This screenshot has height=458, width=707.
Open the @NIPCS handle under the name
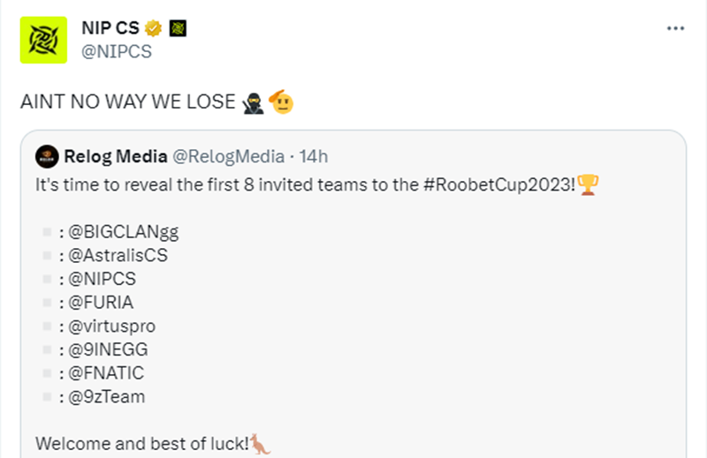(117, 52)
